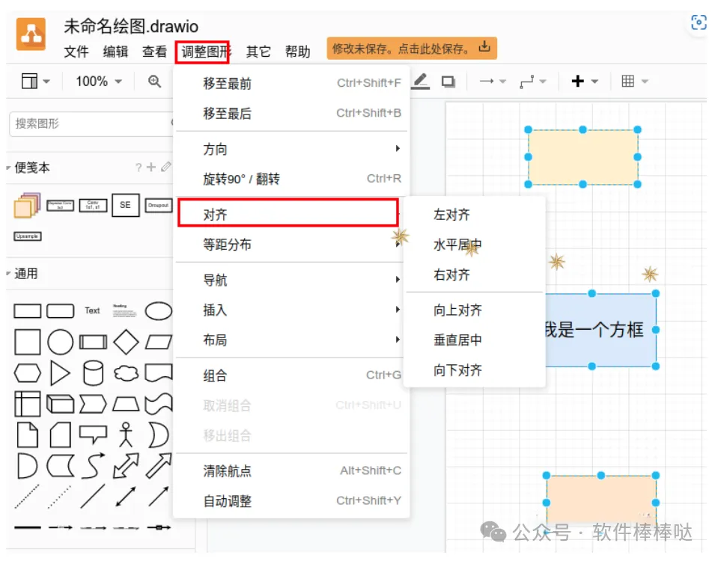Select the SE scratchpad item
The height and width of the screenshot is (561, 715).
pyautogui.click(x=125, y=205)
